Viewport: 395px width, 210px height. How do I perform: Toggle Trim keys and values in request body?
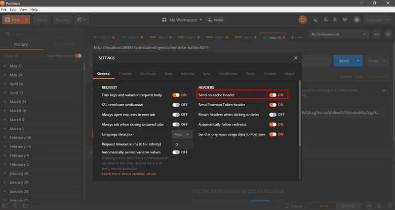[x=176, y=95]
